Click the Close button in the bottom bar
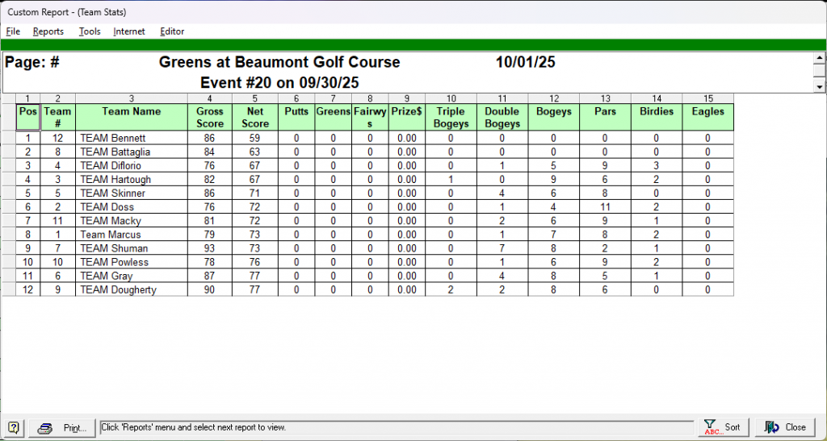This screenshot has width=827, height=441. pos(785,427)
